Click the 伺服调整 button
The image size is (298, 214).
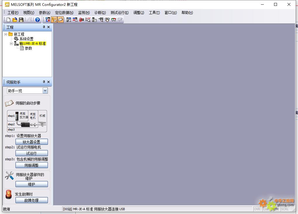(32, 165)
